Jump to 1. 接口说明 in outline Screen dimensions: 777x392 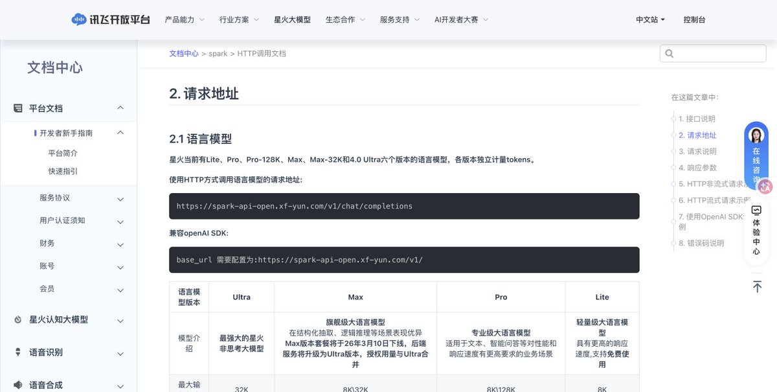[x=697, y=119]
